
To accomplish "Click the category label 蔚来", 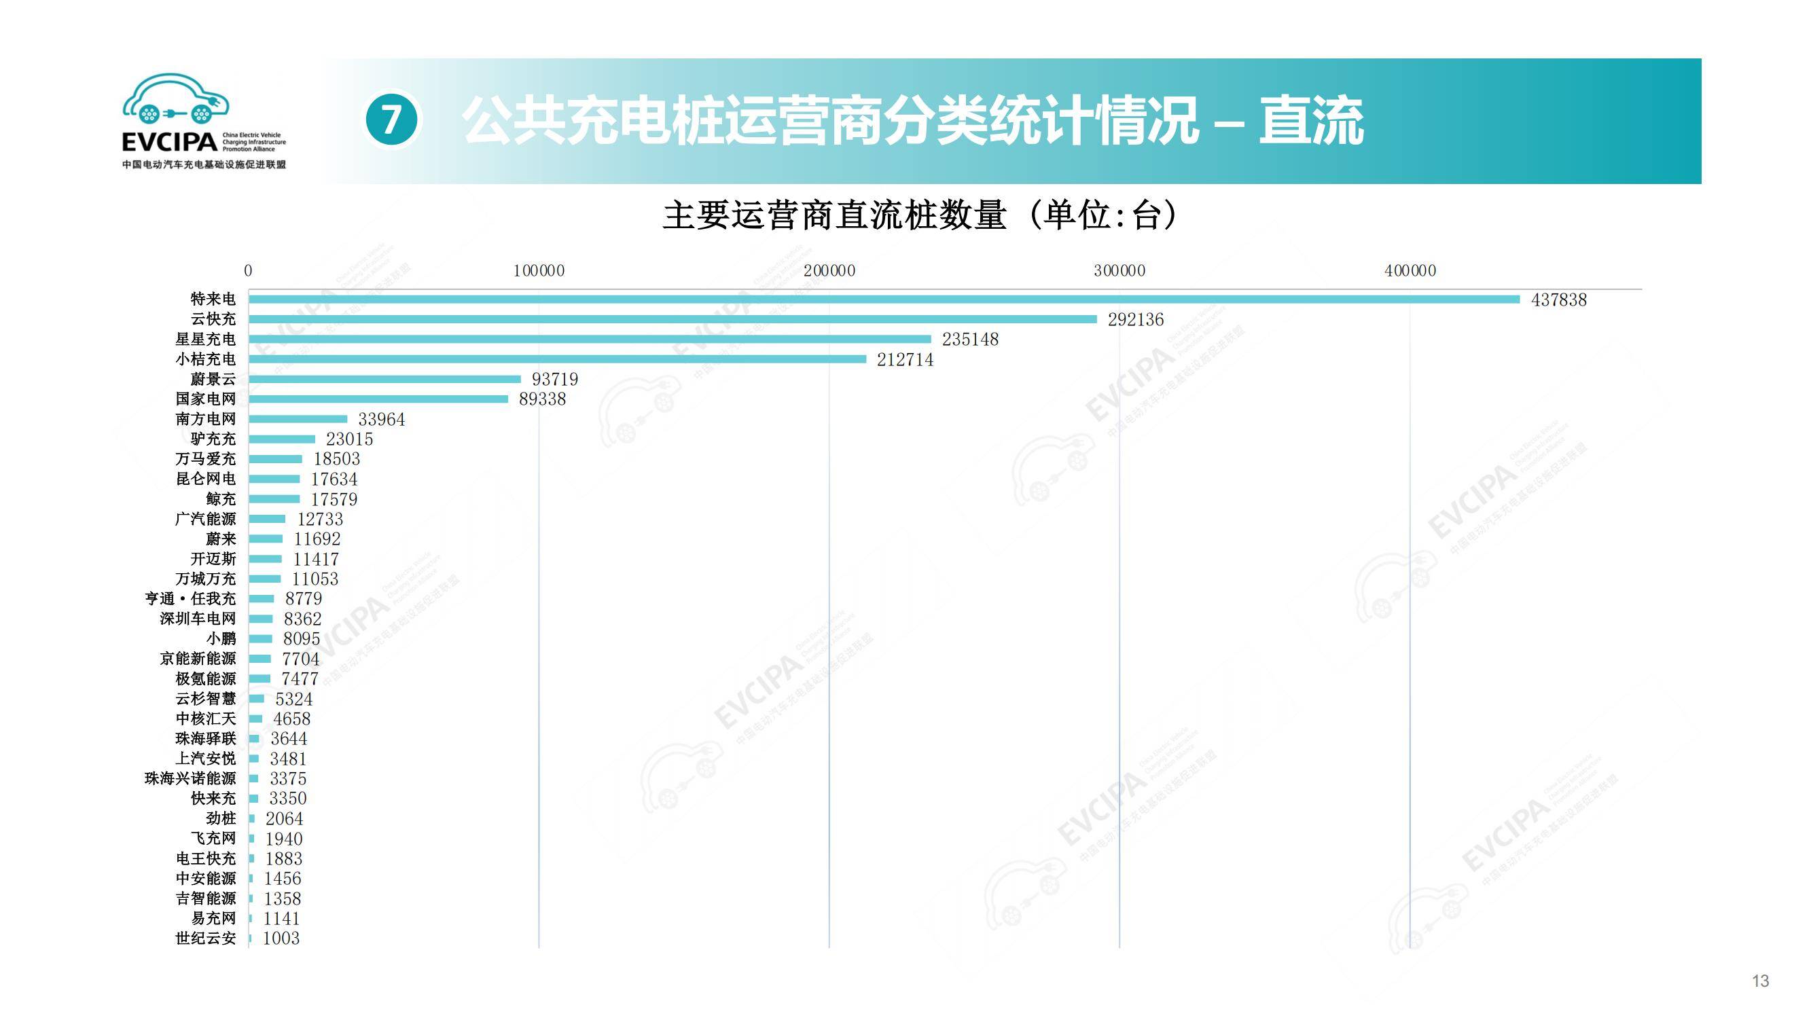I will [221, 539].
